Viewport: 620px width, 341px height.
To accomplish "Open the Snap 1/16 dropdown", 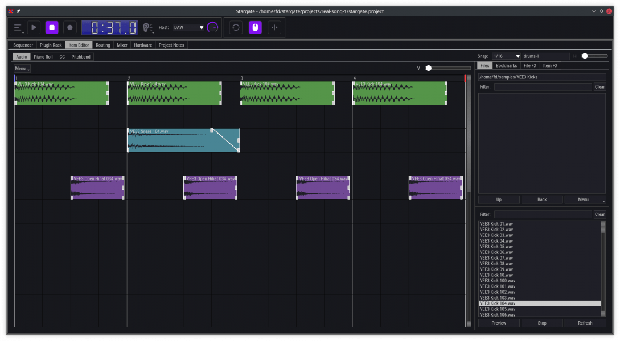I will point(506,56).
